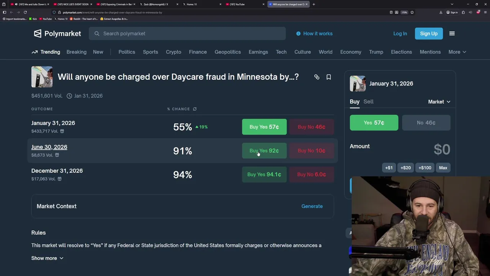Click the rewards icon beside $8,673 Vol.

pyautogui.click(x=57, y=155)
